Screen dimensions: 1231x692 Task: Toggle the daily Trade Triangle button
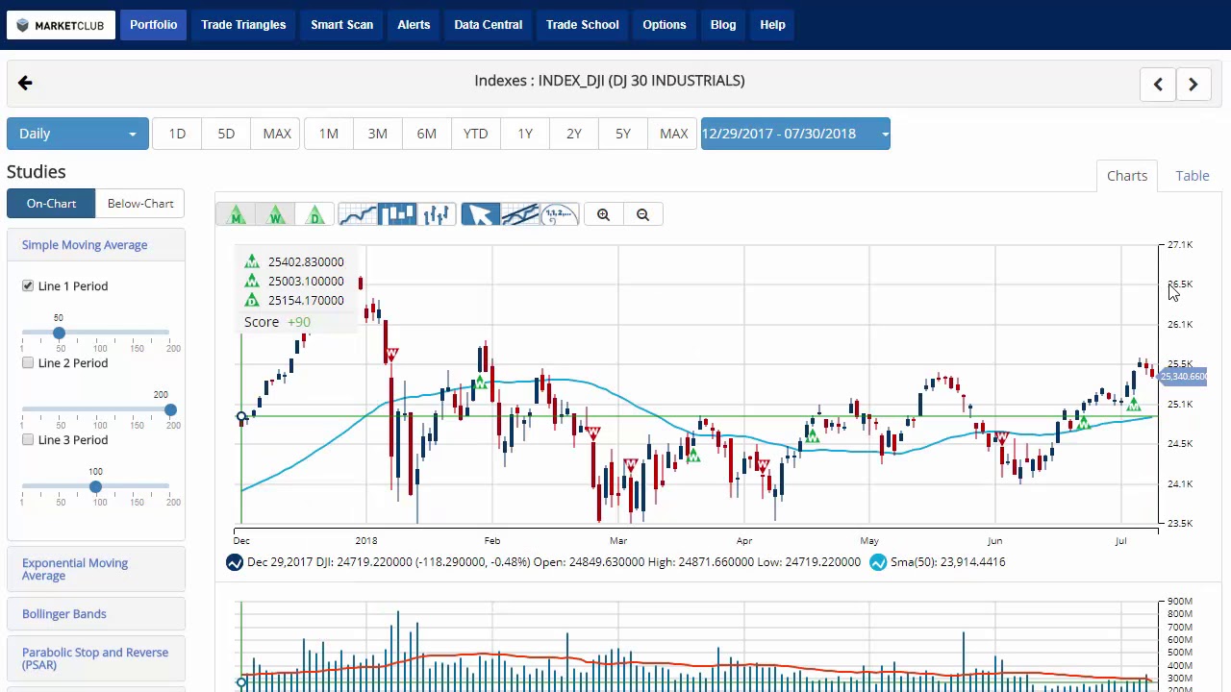pos(315,215)
